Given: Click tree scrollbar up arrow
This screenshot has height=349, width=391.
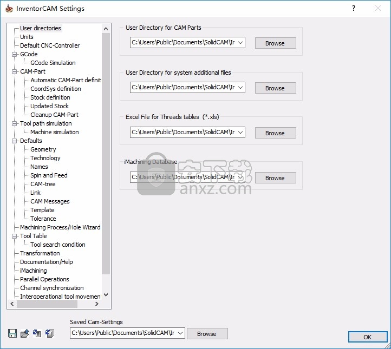Looking at the screenshot, I should click(x=106, y=29).
